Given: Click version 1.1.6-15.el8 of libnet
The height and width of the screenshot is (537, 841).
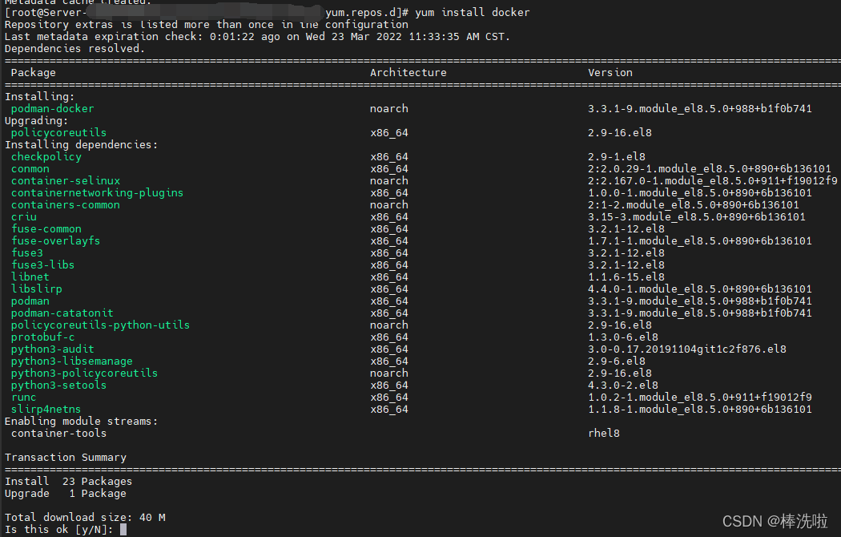Looking at the screenshot, I should tap(626, 277).
